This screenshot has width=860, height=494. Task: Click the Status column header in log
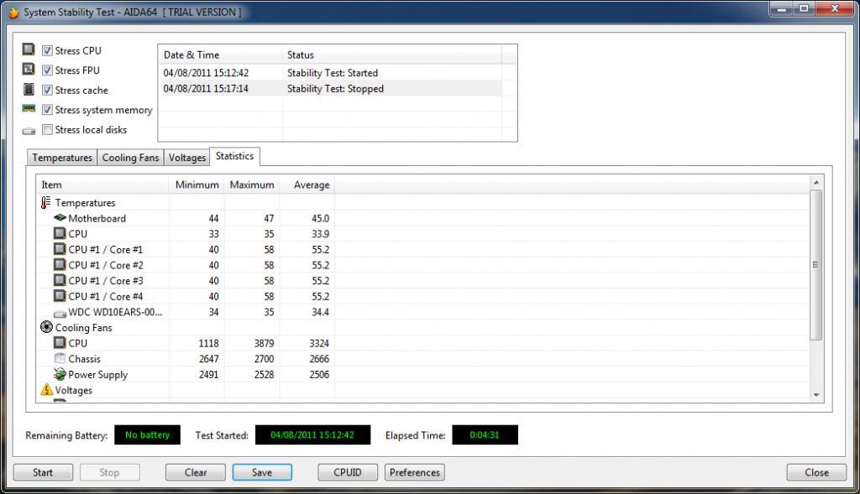point(391,55)
